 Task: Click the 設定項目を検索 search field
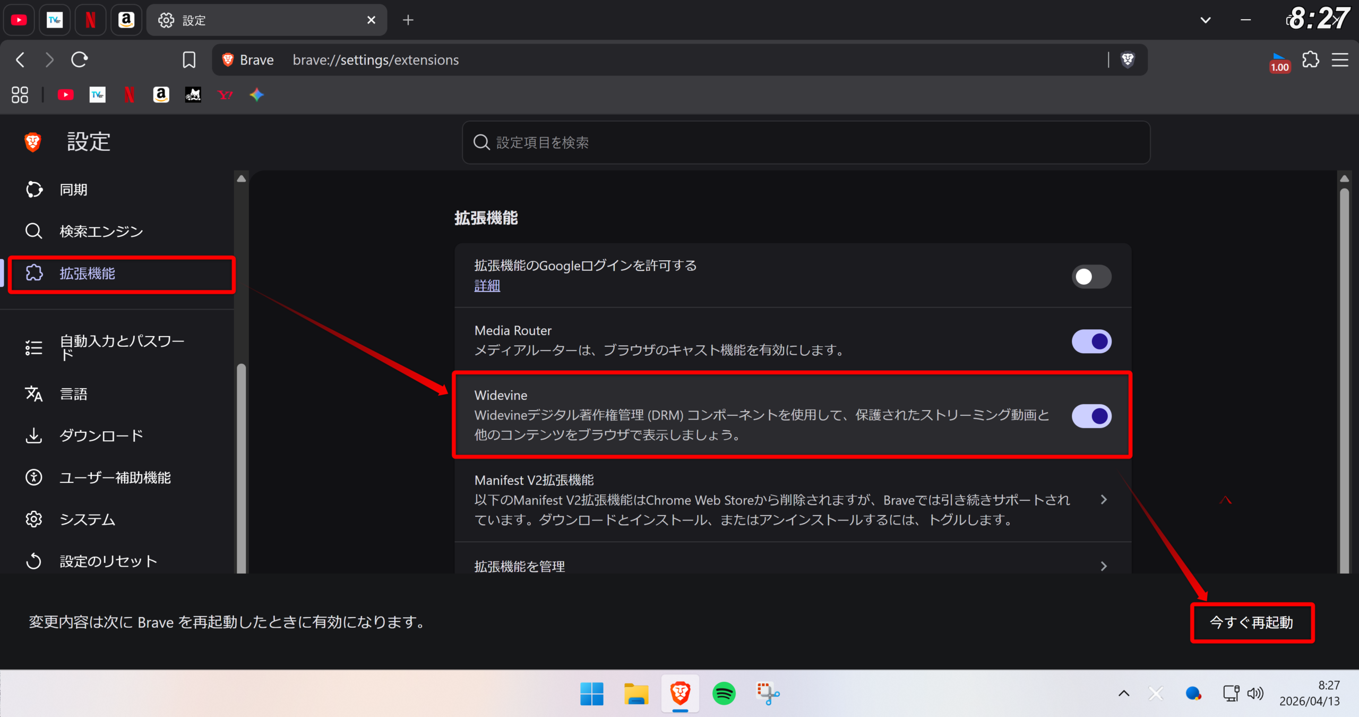(806, 142)
